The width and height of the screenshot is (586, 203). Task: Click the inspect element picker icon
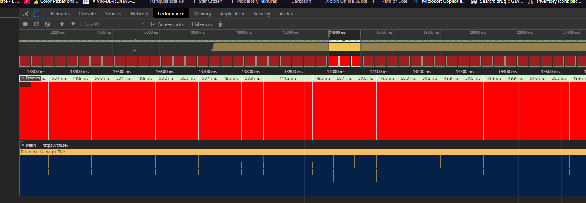pyautogui.click(x=26, y=14)
